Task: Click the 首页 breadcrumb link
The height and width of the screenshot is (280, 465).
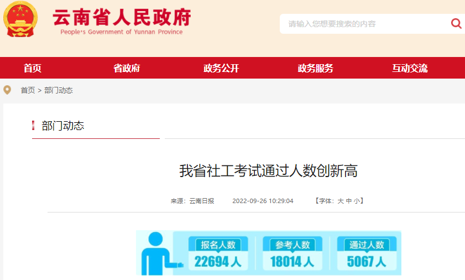Action: tap(28, 90)
